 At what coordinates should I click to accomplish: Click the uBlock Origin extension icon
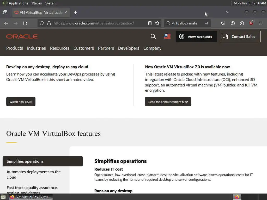tap(251, 23)
